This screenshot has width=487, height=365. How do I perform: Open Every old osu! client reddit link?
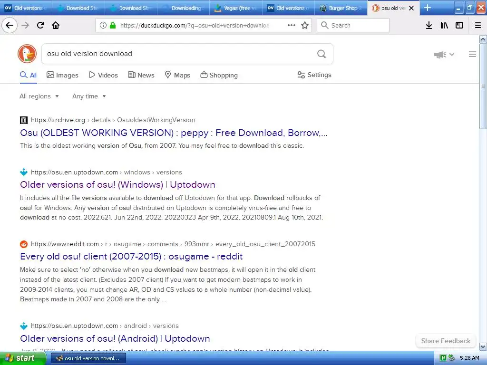click(131, 256)
